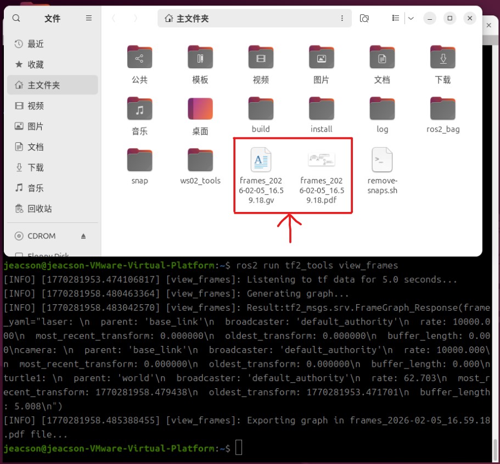Image resolution: width=500 pixels, height=464 pixels.
Task: Eject the CDROM using the eject icon
Action: (x=83, y=236)
